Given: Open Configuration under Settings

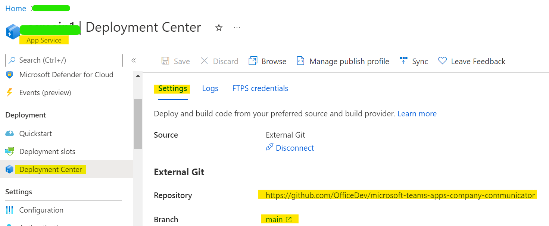Looking at the screenshot, I should 41,210.
